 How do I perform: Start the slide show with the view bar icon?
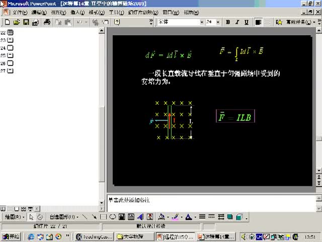pyautogui.click(x=30, y=209)
